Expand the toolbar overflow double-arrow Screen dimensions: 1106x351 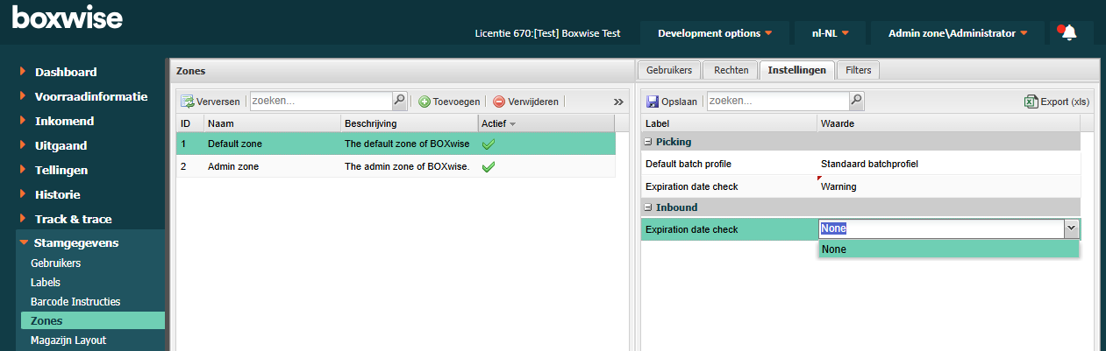click(x=618, y=102)
